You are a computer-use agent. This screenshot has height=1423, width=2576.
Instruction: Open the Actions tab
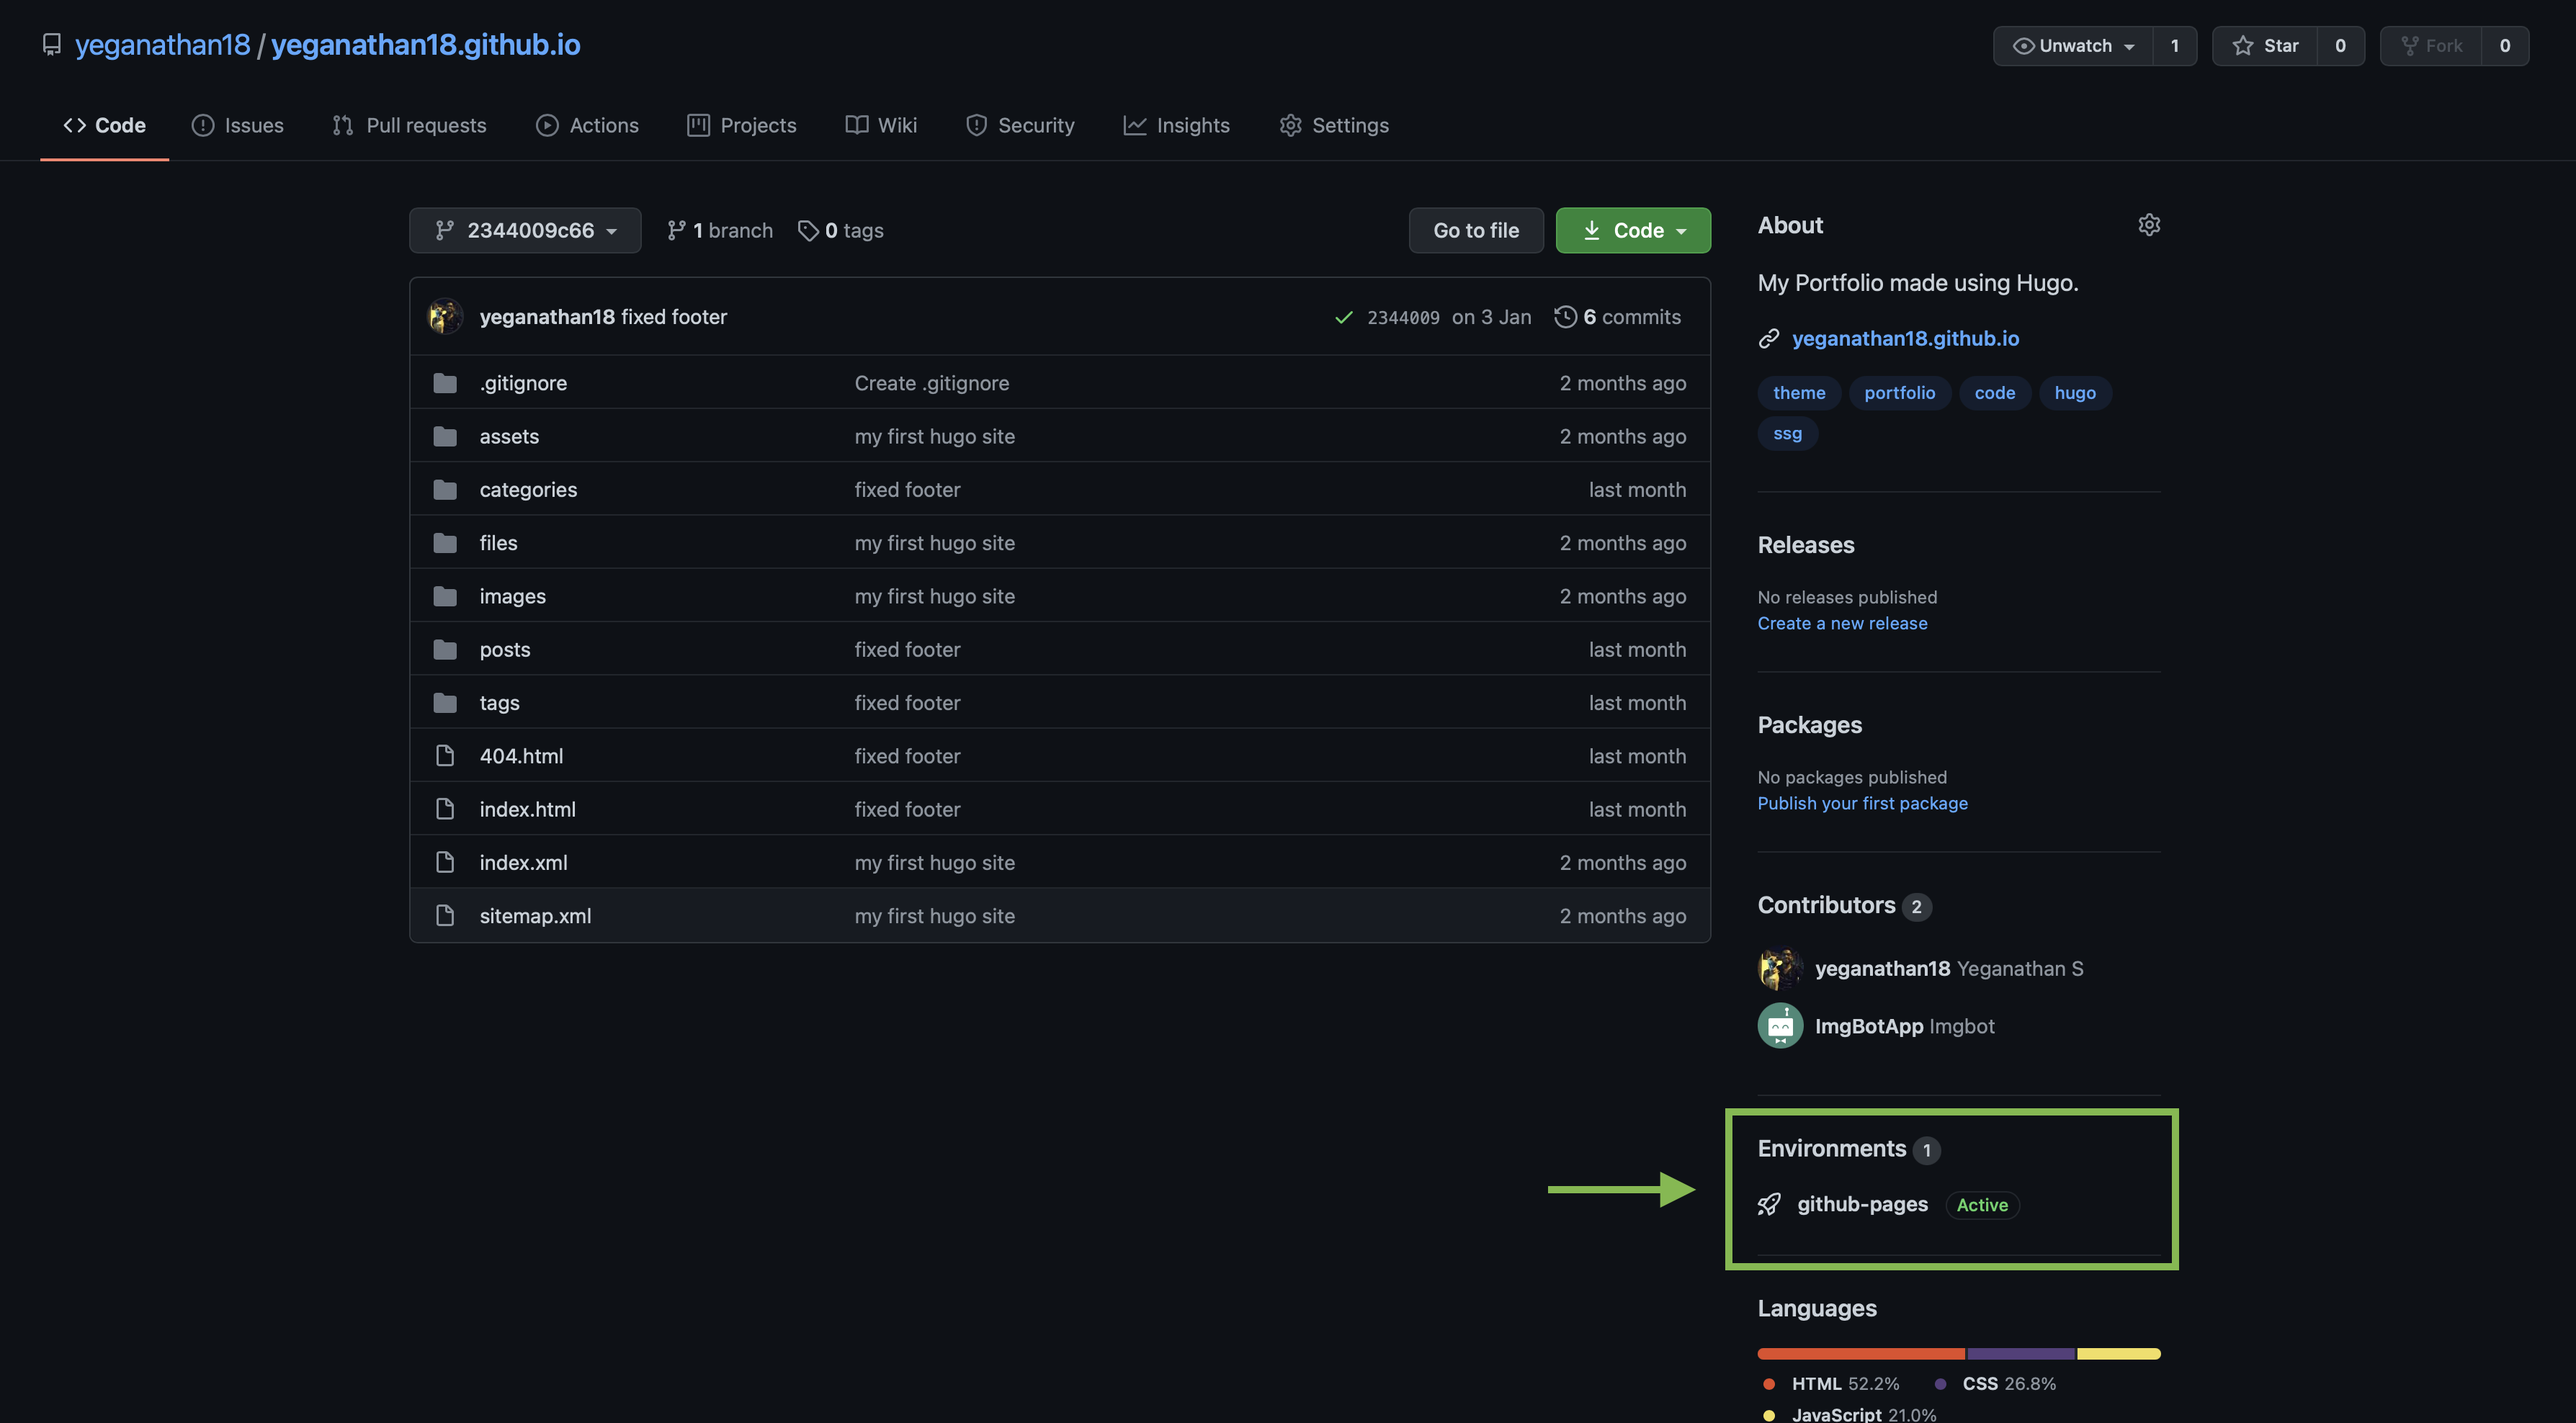pos(588,125)
